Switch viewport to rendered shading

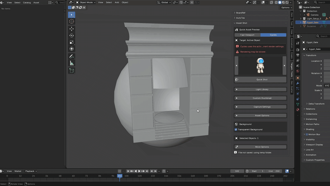pos(287,2)
